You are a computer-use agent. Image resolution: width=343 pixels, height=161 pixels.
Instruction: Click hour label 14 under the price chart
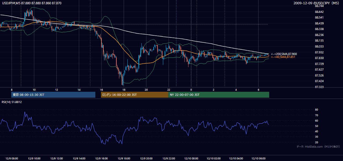(79, 90)
